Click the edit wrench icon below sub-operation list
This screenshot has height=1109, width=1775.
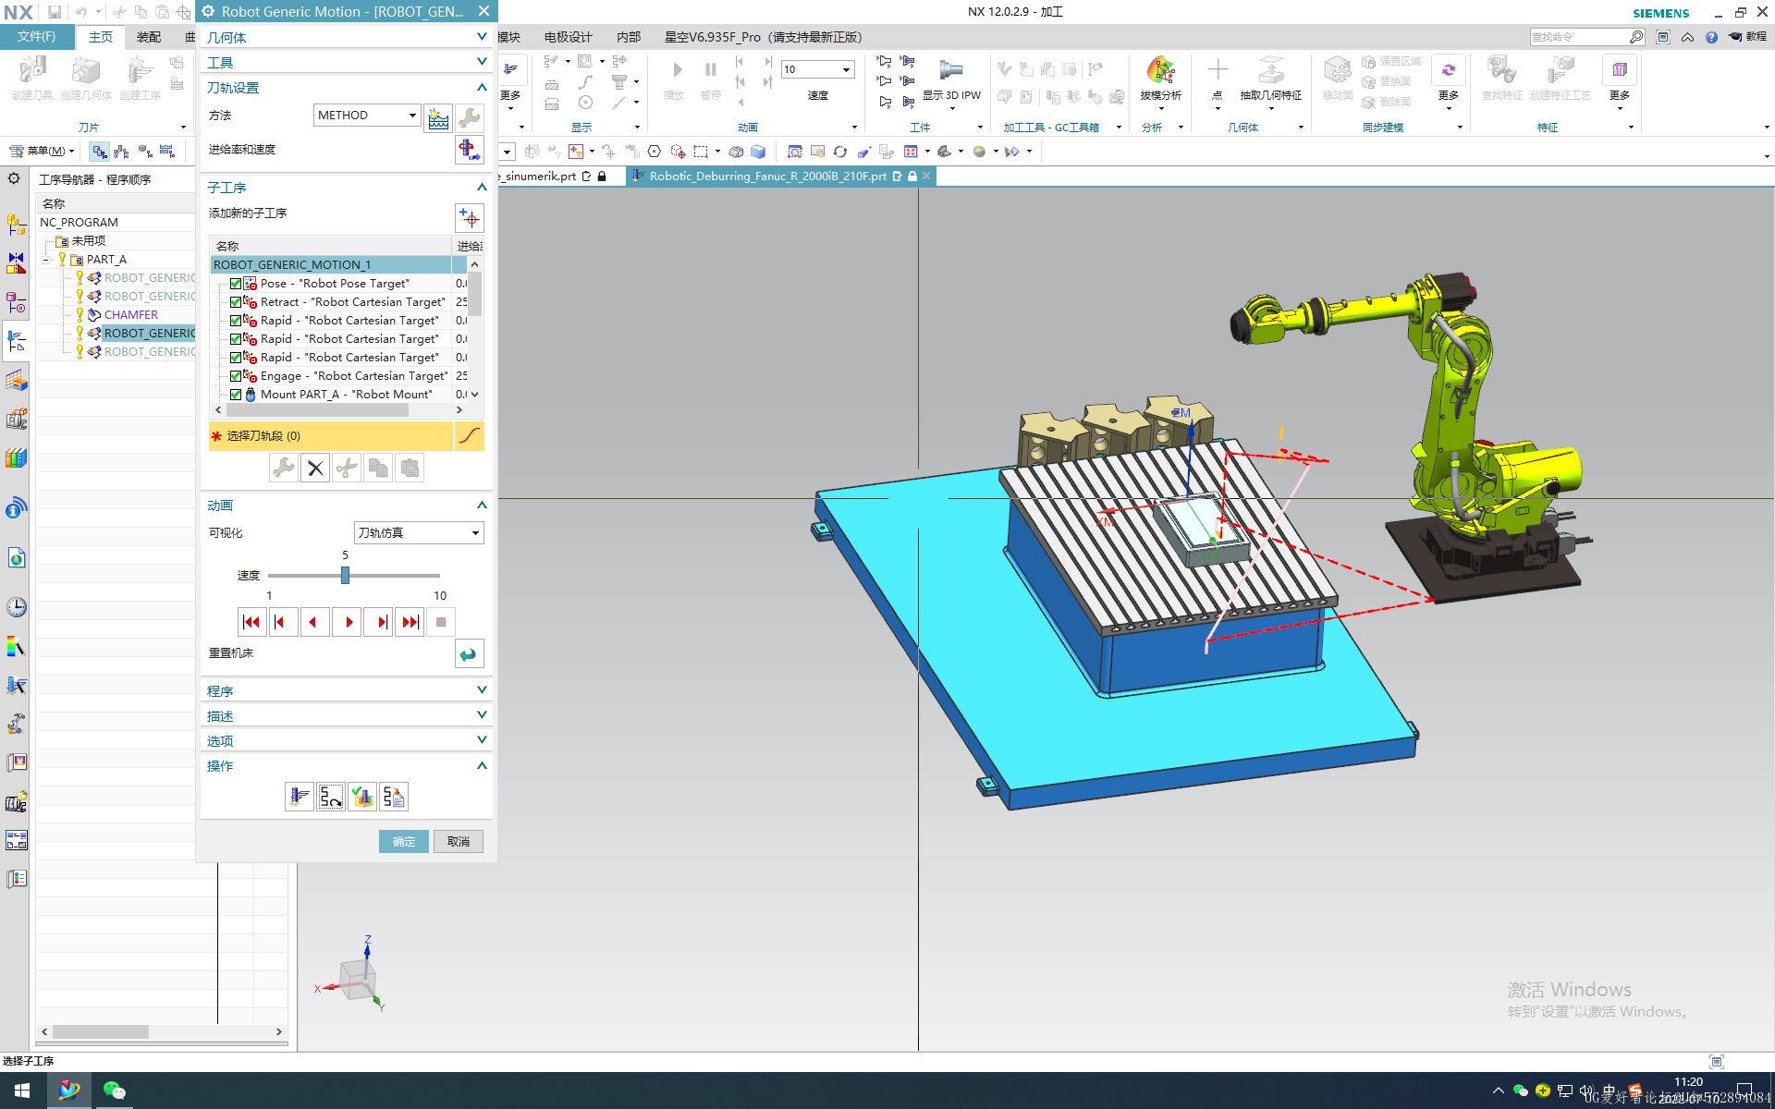(284, 469)
